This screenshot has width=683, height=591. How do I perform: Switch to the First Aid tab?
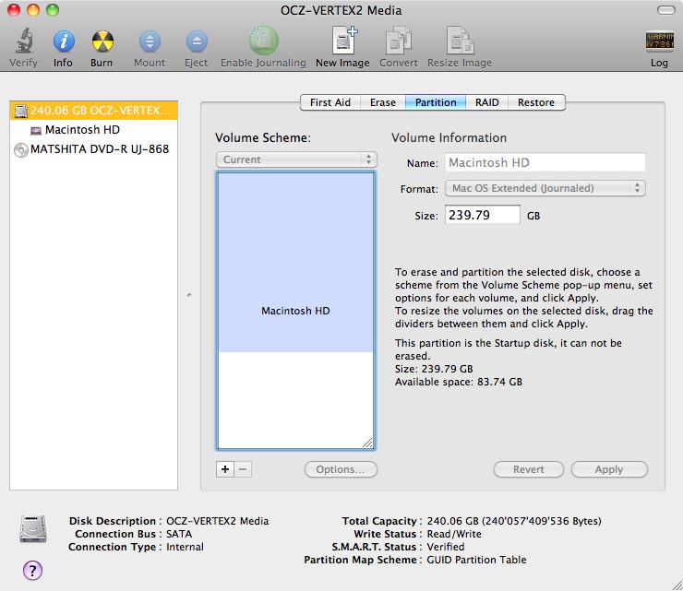(x=330, y=102)
